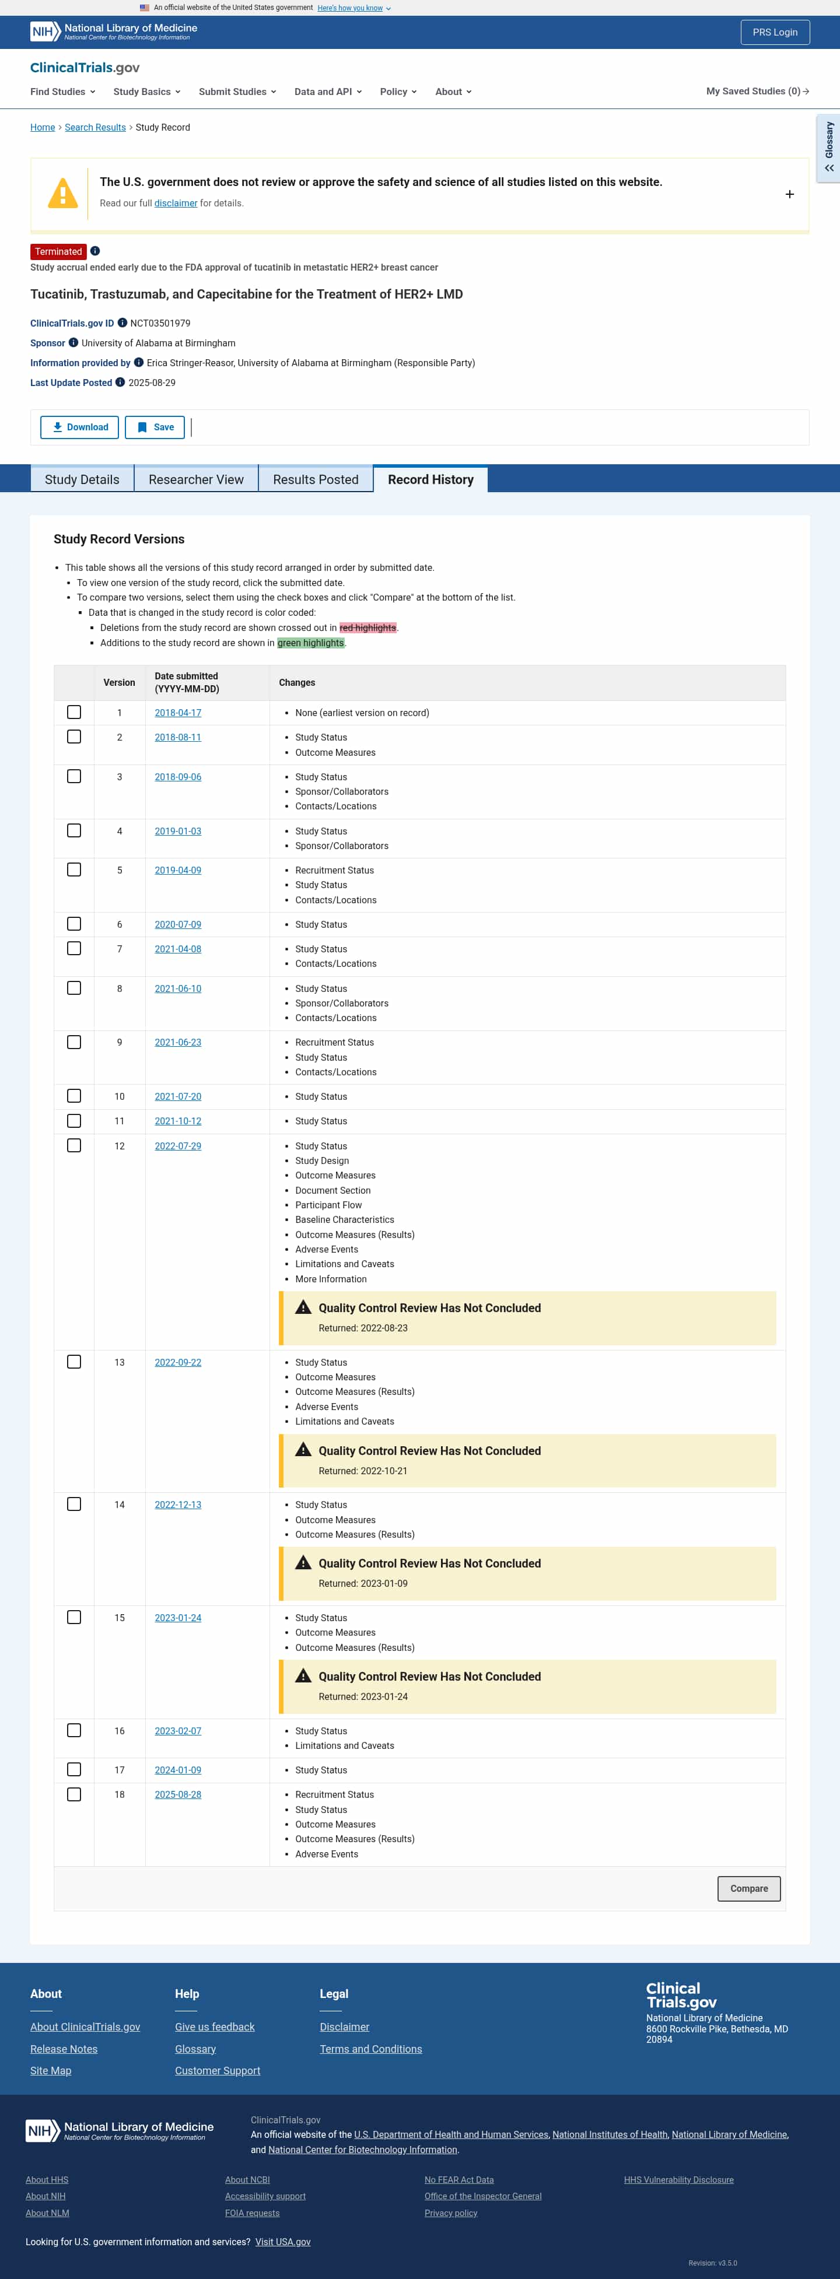840x2279 pixels.
Task: Click Give us feedback link
Action: [215, 2027]
